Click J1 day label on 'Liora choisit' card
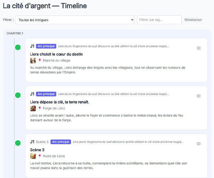The height and width of the screenshot is (178, 214). (x=32, y=46)
